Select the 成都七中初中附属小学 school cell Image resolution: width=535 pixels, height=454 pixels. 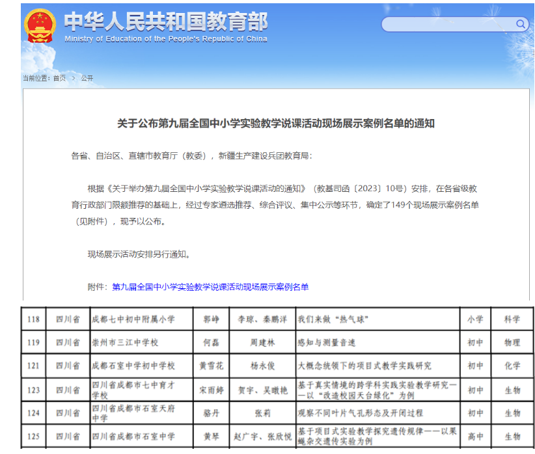click(134, 319)
